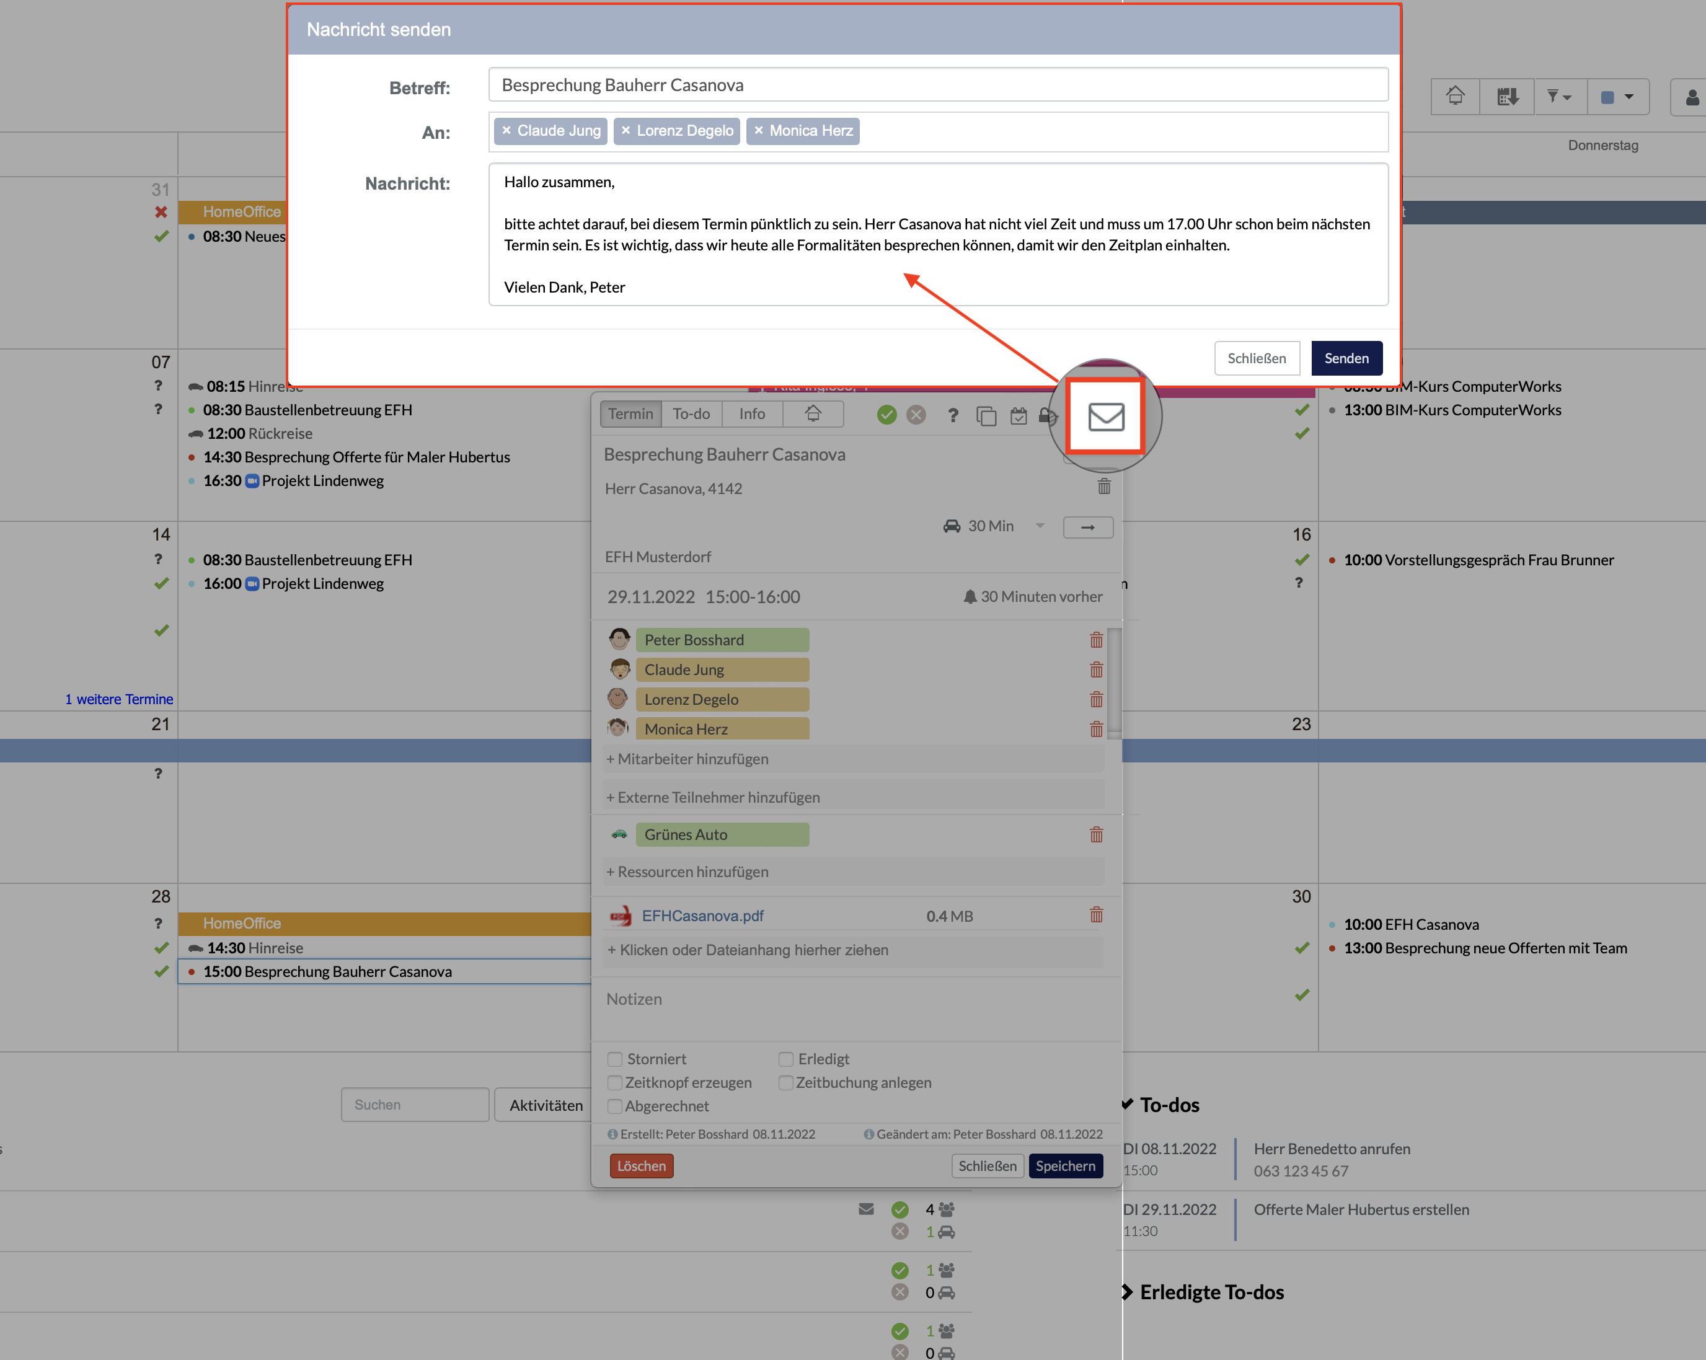Remove recipient Lorenz Degelo with x
The width and height of the screenshot is (1706, 1360).
(x=626, y=131)
